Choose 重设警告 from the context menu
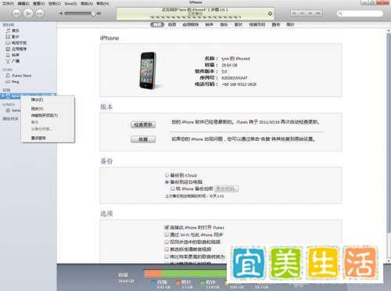The height and width of the screenshot is (291, 391). (38, 138)
